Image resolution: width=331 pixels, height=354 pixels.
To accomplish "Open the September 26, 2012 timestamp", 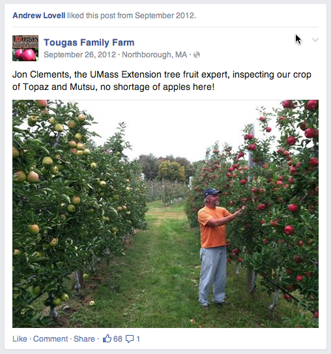I will (x=79, y=55).
